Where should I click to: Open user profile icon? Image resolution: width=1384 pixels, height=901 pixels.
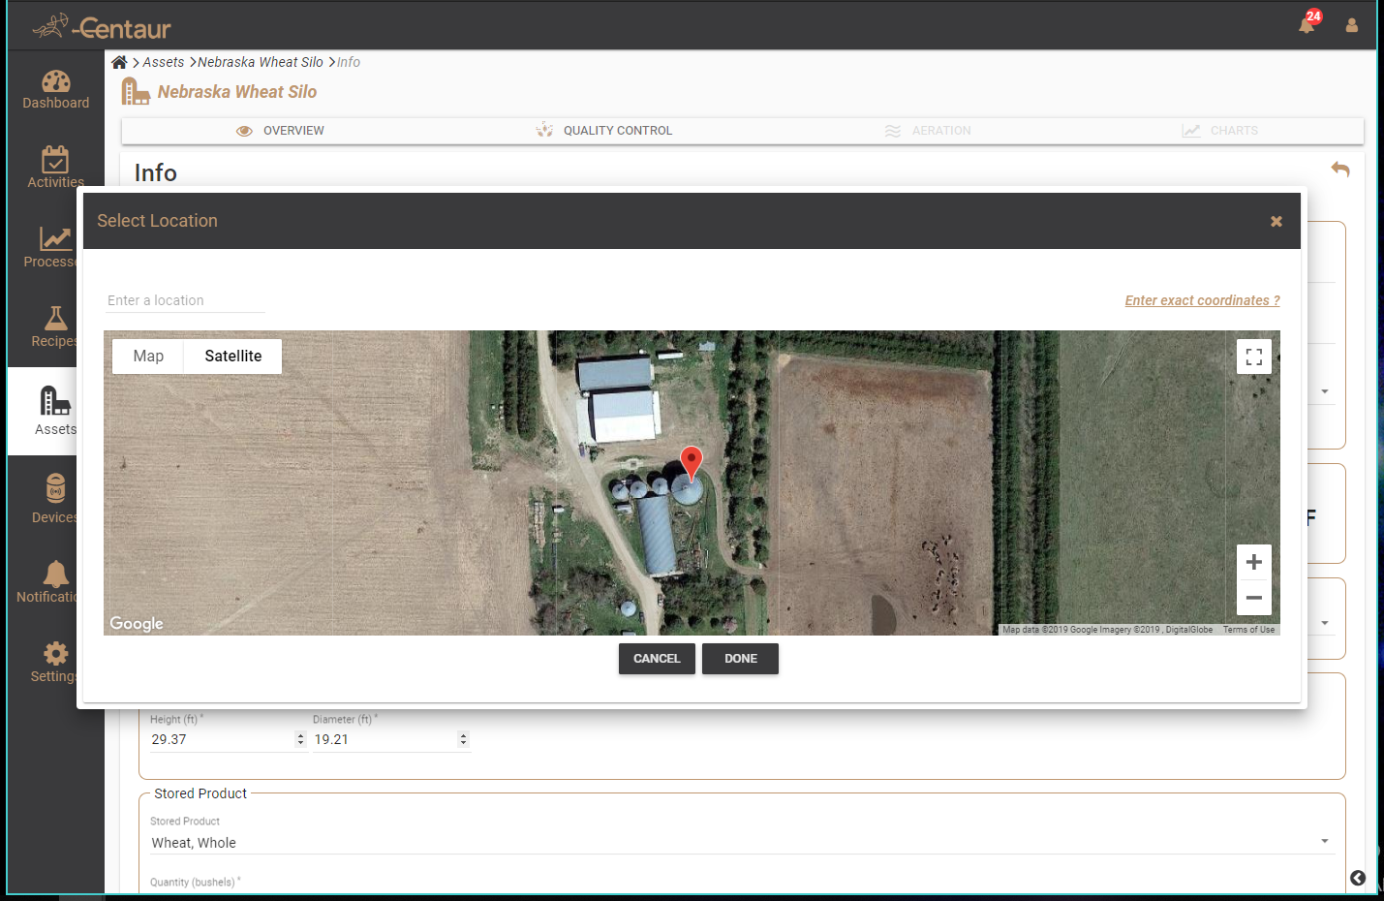[x=1351, y=25]
